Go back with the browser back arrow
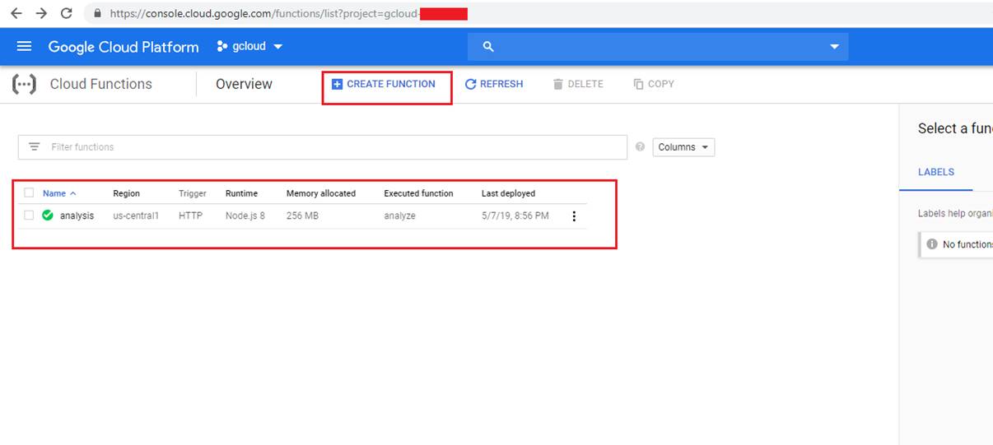 pos(16,14)
